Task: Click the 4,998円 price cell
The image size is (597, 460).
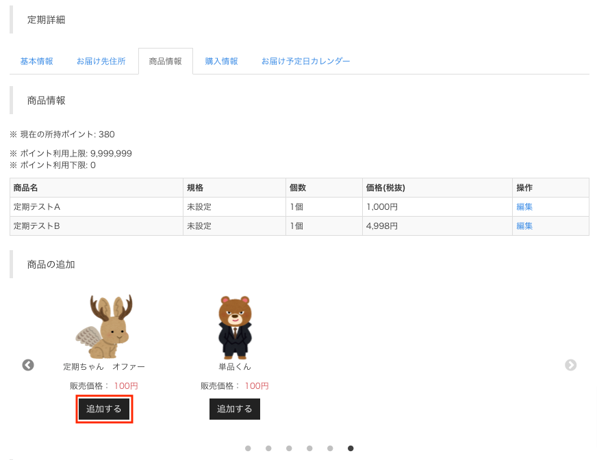Action: point(437,226)
